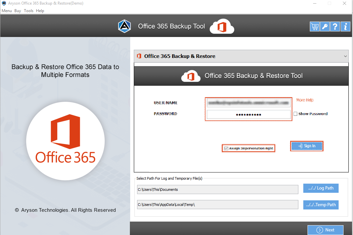The image size is (353, 235).
Task: Click the Temp Path button
Action: (x=321, y=205)
